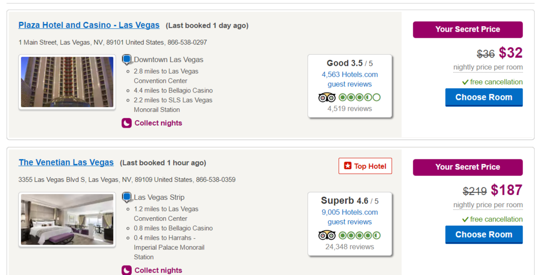Click Collect nights text under Plaza Hotel

pyautogui.click(x=158, y=123)
